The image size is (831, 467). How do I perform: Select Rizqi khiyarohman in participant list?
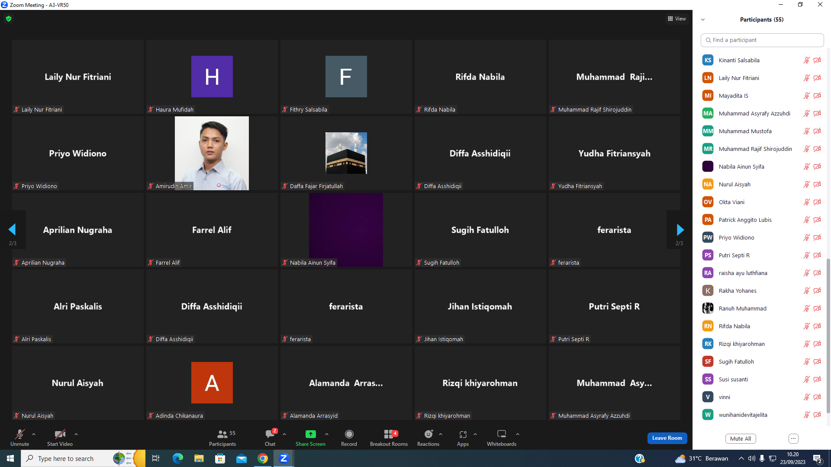click(x=762, y=344)
